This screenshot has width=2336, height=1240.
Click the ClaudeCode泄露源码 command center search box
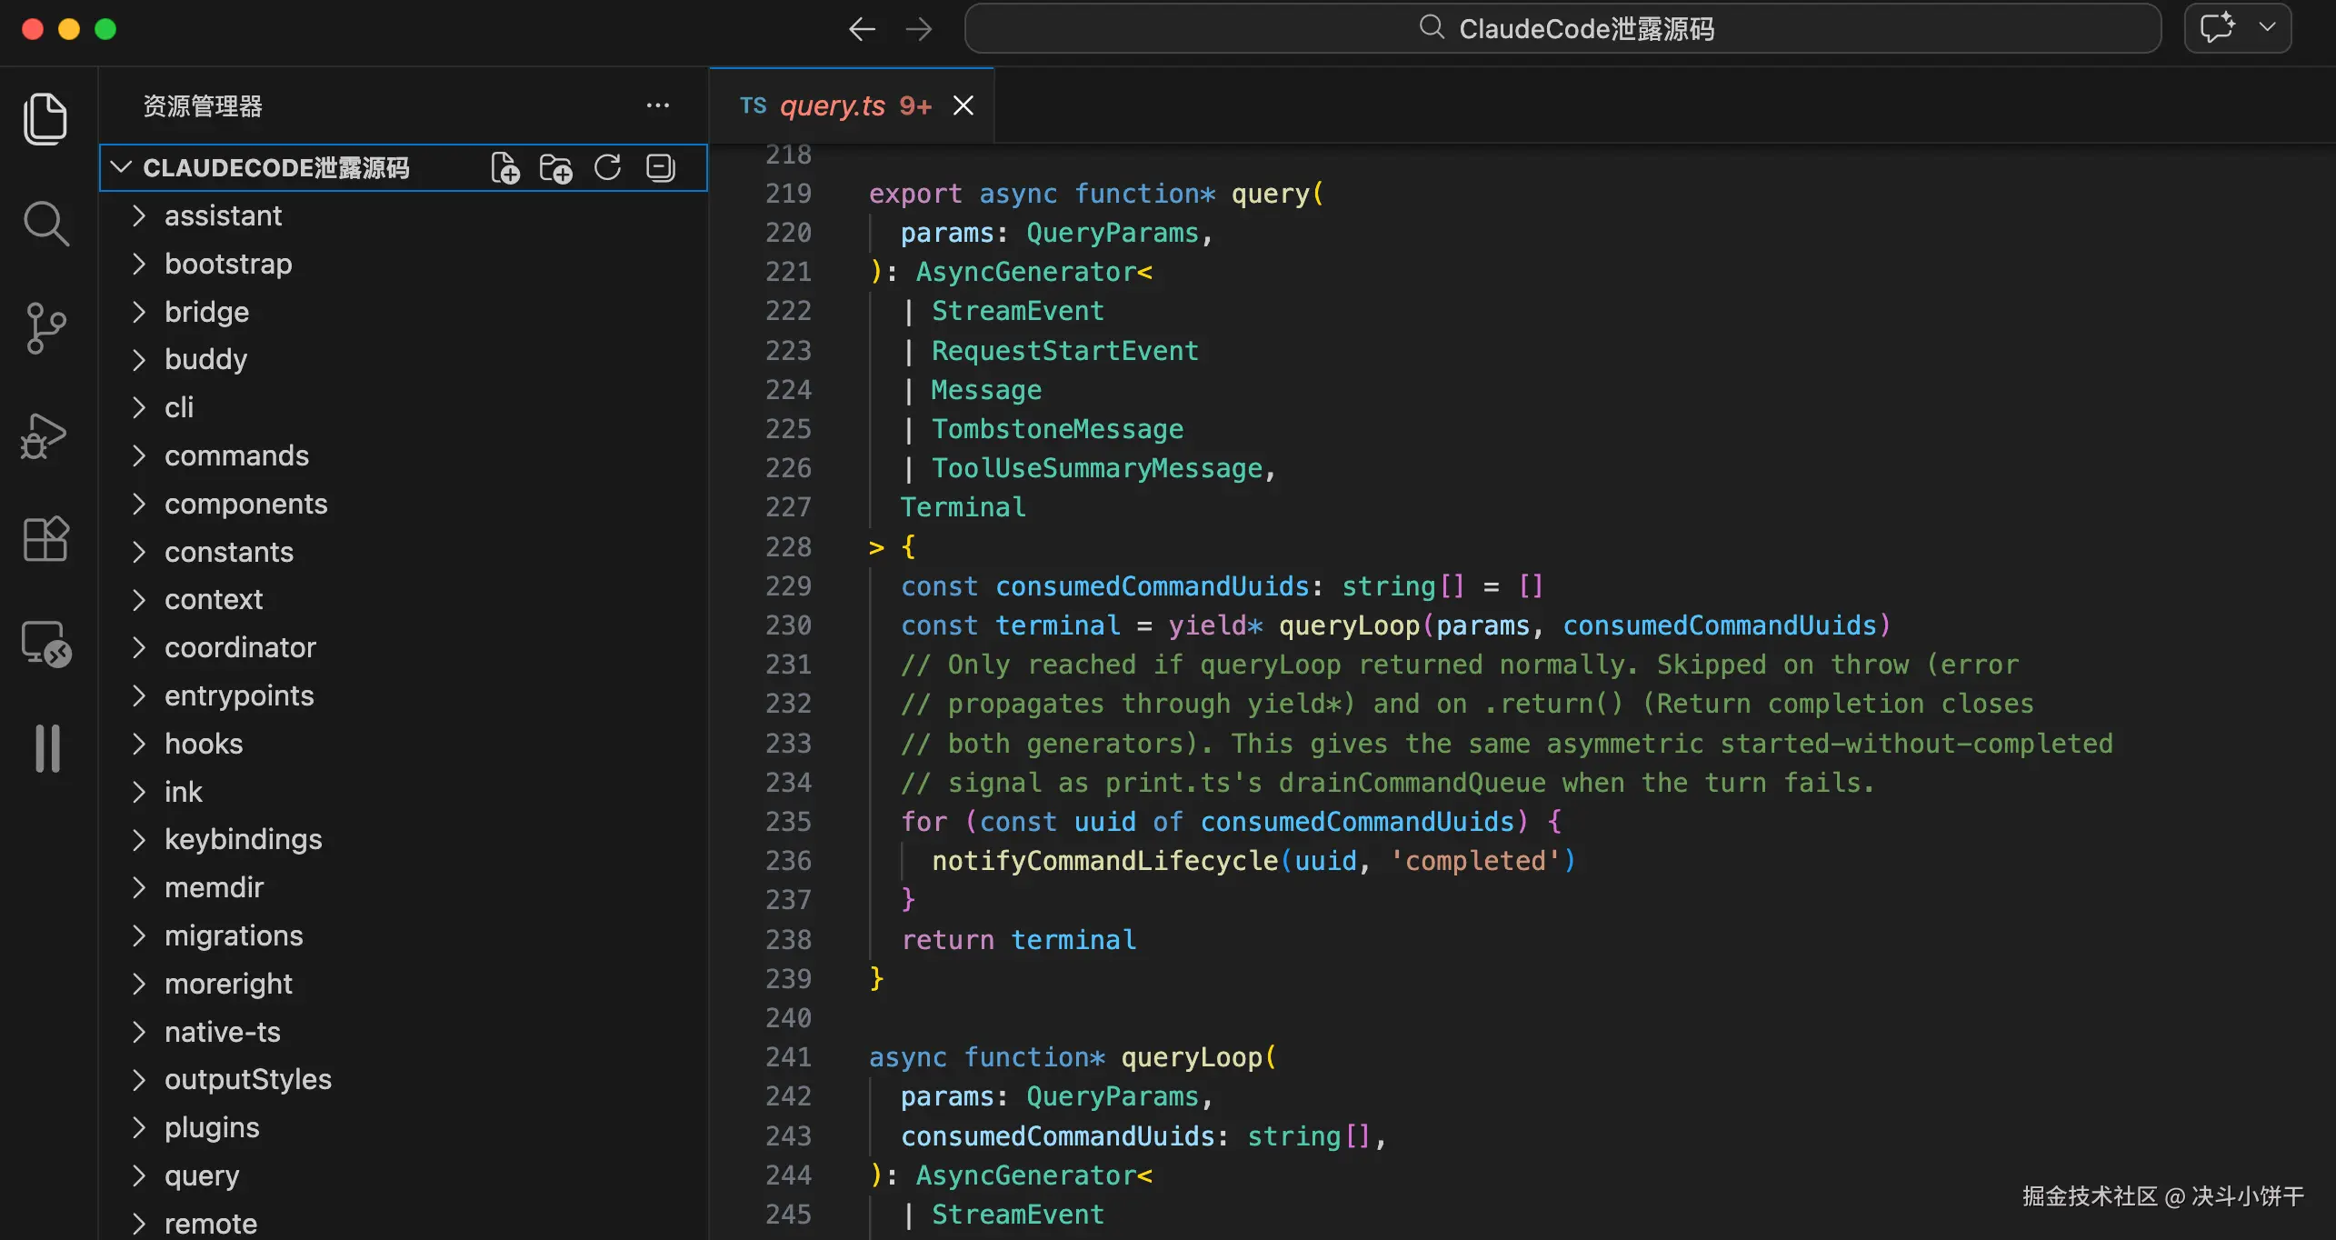coord(1563,29)
